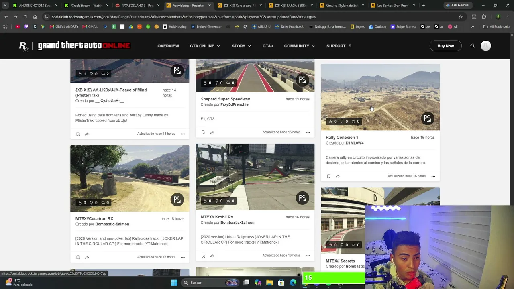Viewport: 514px width, 289px height.
Task: Open a new Chrome tab
Action: (x=424, y=6)
